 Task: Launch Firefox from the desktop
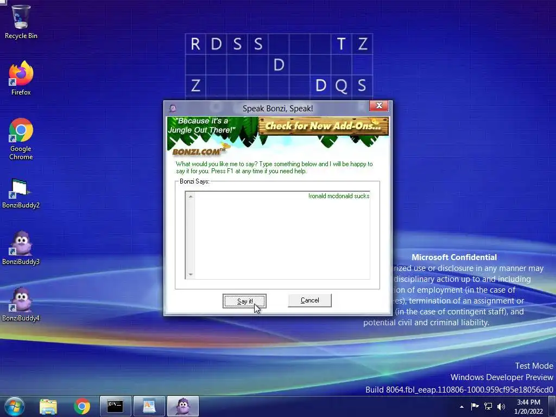click(x=21, y=78)
